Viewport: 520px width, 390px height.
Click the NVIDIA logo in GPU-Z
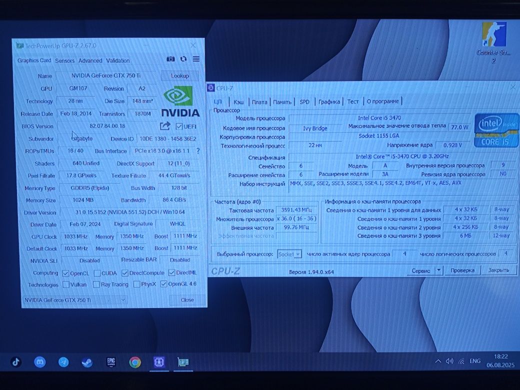180,101
